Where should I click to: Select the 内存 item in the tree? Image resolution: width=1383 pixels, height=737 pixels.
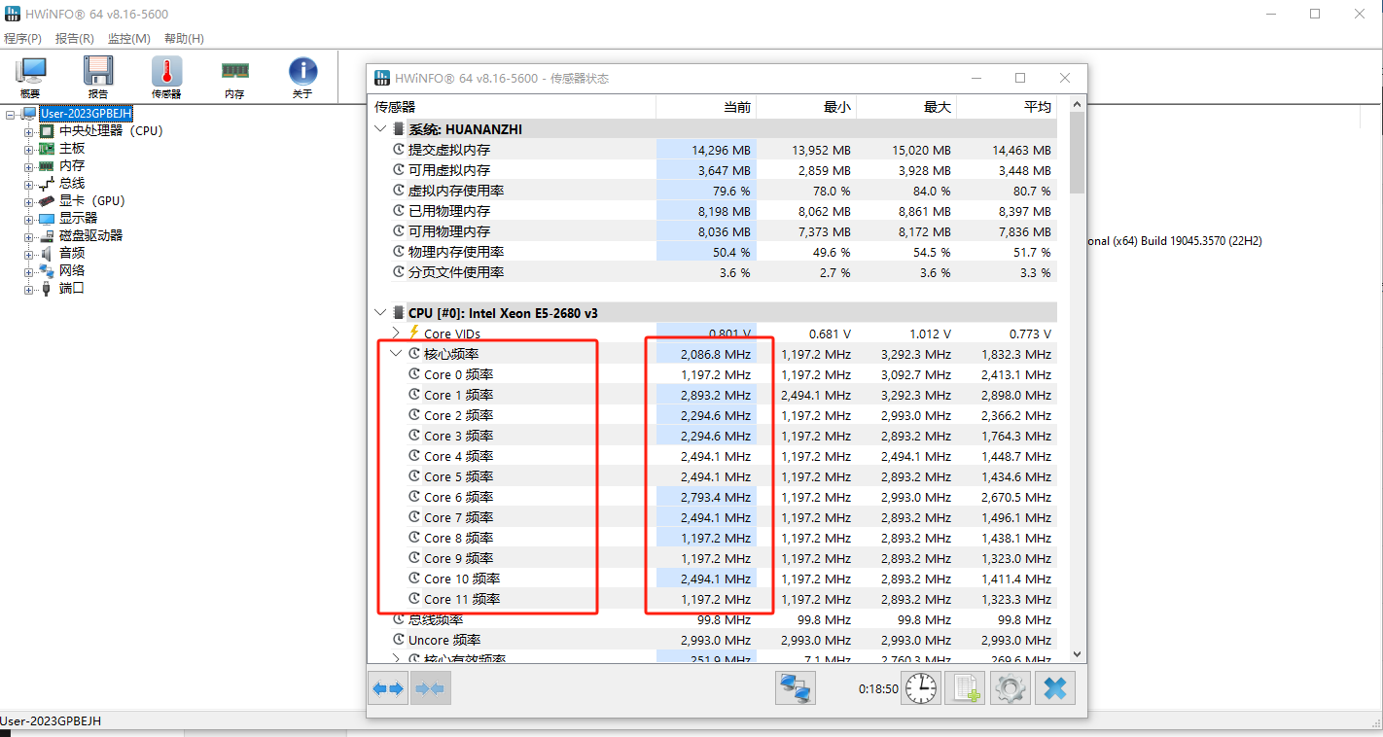click(x=72, y=165)
